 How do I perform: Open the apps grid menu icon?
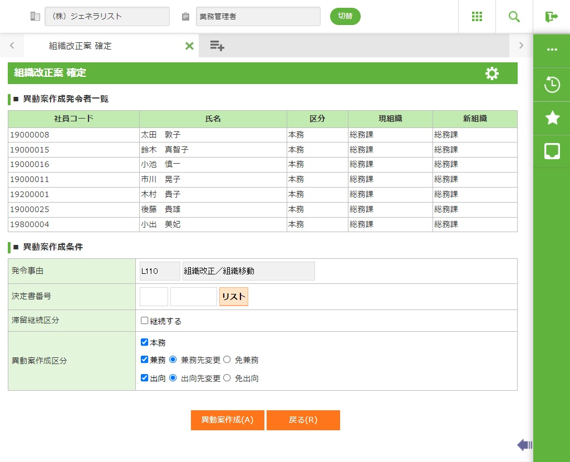pos(477,17)
